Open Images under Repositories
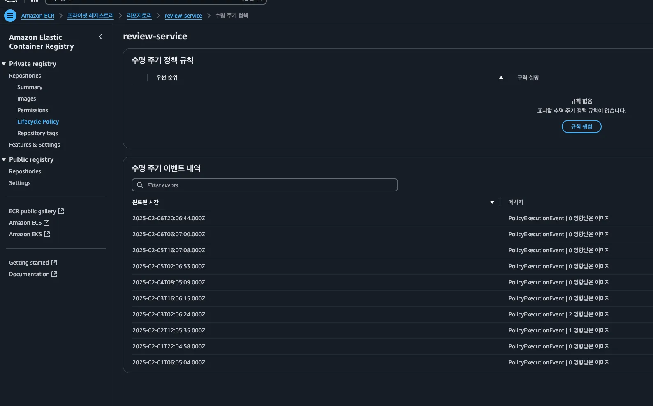This screenshot has height=406, width=653. tap(26, 99)
